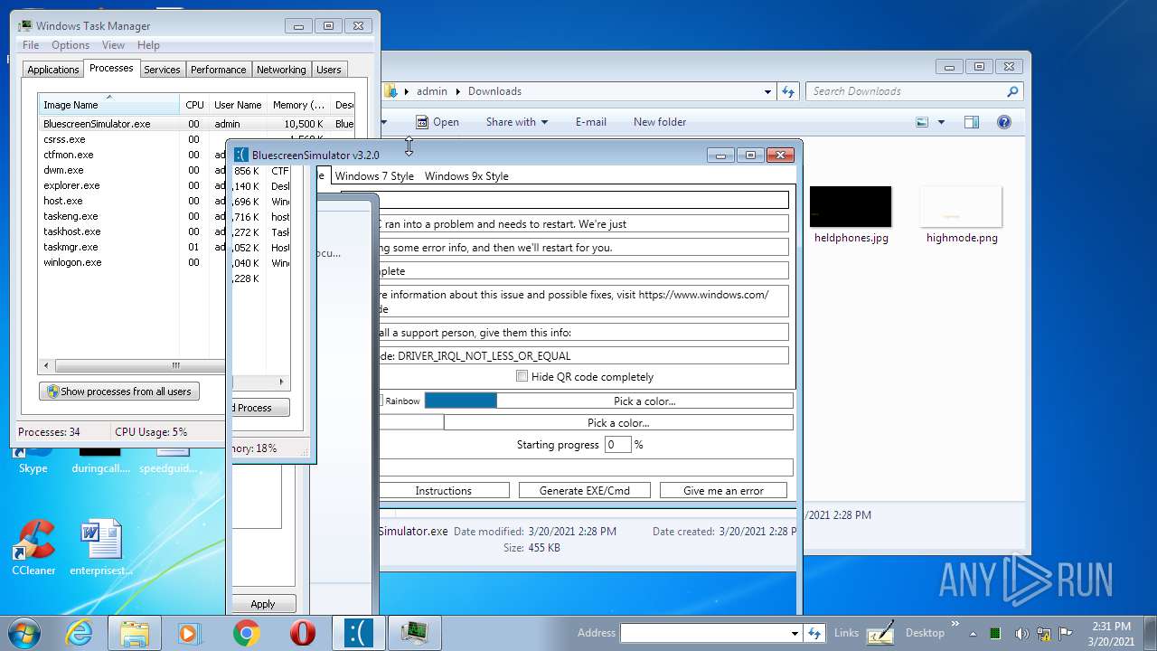The height and width of the screenshot is (651, 1157).
Task: Switch to the Networking tab
Action: pyautogui.click(x=281, y=70)
